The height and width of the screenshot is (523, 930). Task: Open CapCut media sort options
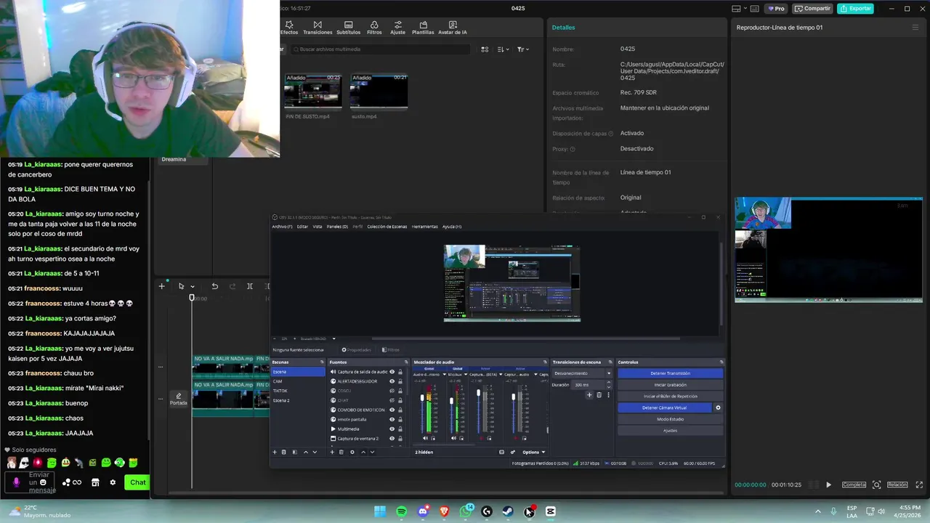[504, 49]
